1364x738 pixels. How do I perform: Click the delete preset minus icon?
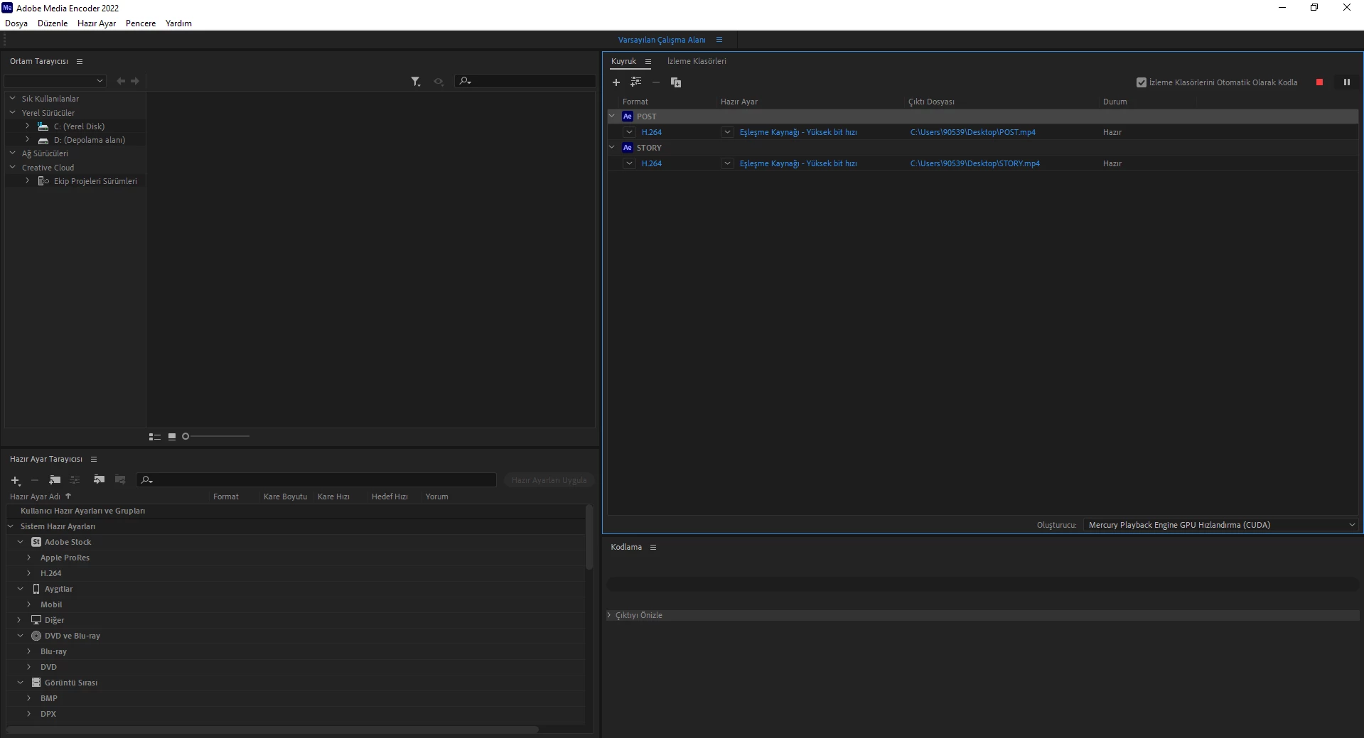(35, 480)
